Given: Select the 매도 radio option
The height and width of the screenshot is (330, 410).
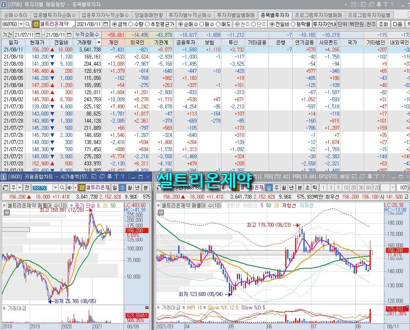Looking at the screenshot, I should (x=218, y=24).
